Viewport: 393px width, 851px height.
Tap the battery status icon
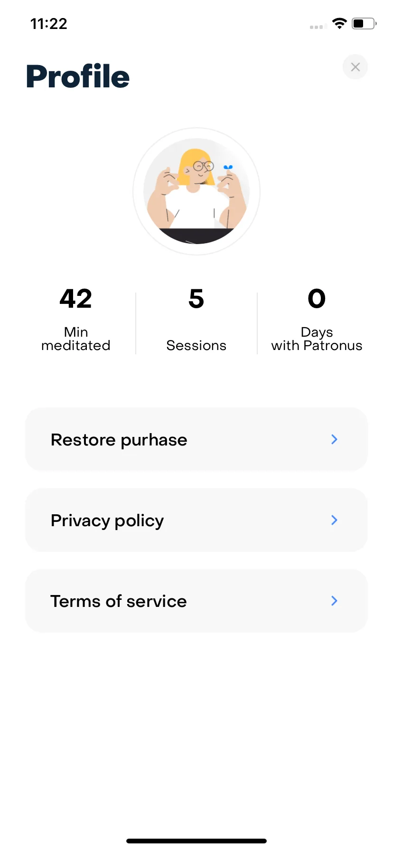pyautogui.click(x=364, y=23)
